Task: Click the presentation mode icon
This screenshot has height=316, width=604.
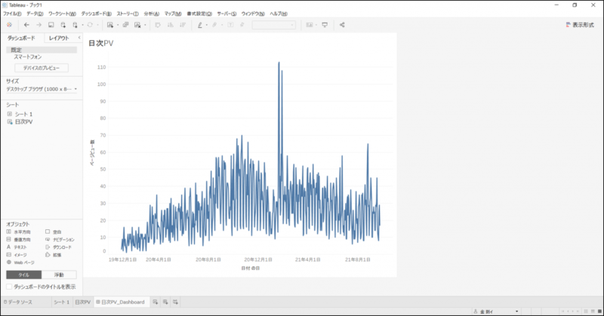Action: [325, 25]
